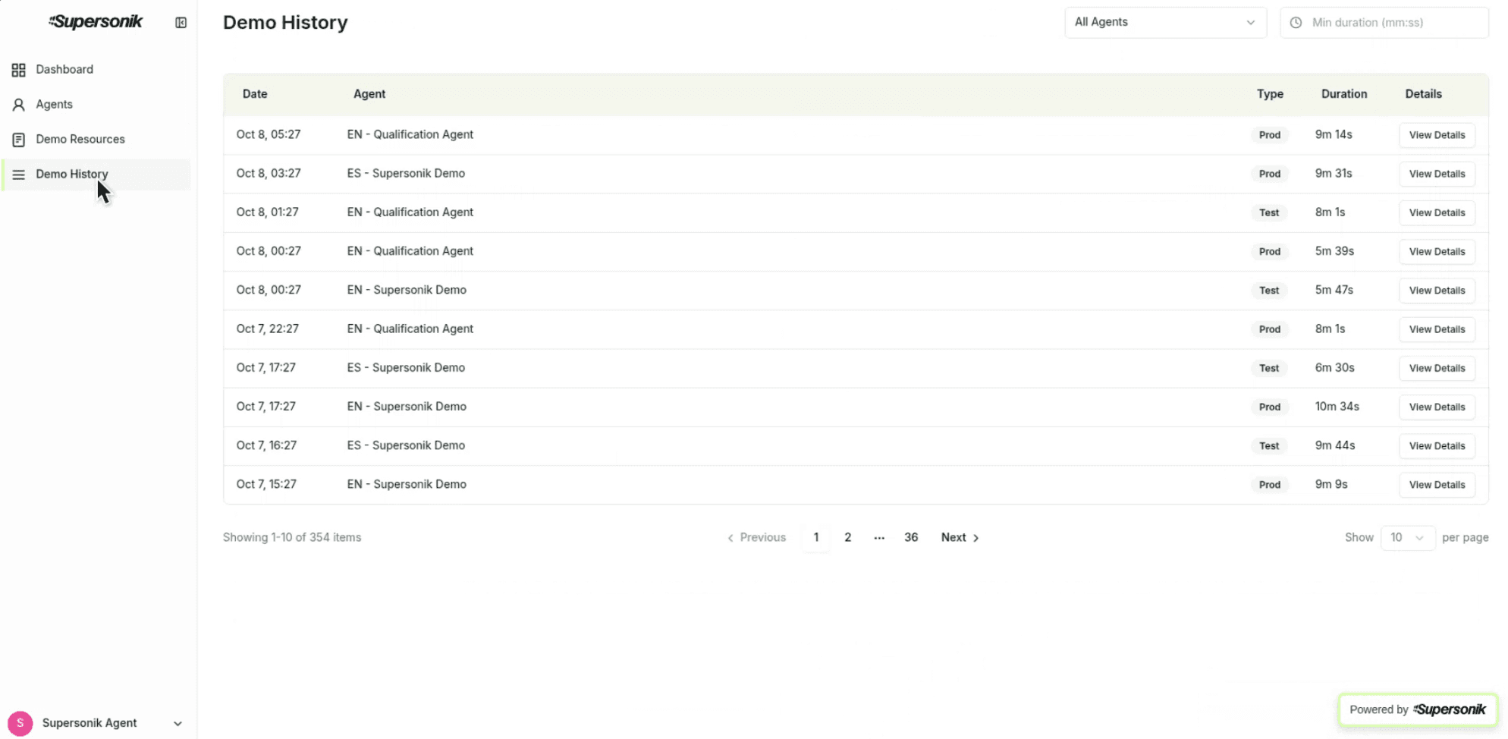This screenshot has width=1508, height=739.
Task: Click the Dashboard grid icon
Action: tap(19, 70)
